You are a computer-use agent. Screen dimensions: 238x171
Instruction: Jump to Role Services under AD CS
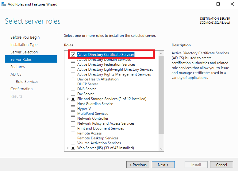[x=27, y=81]
